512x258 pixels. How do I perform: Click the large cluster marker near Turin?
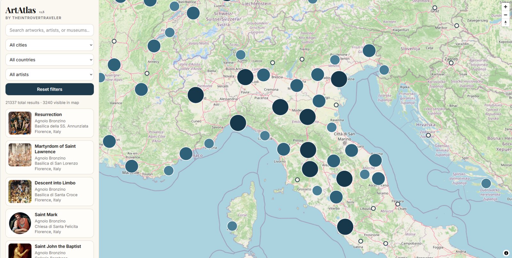click(196, 95)
